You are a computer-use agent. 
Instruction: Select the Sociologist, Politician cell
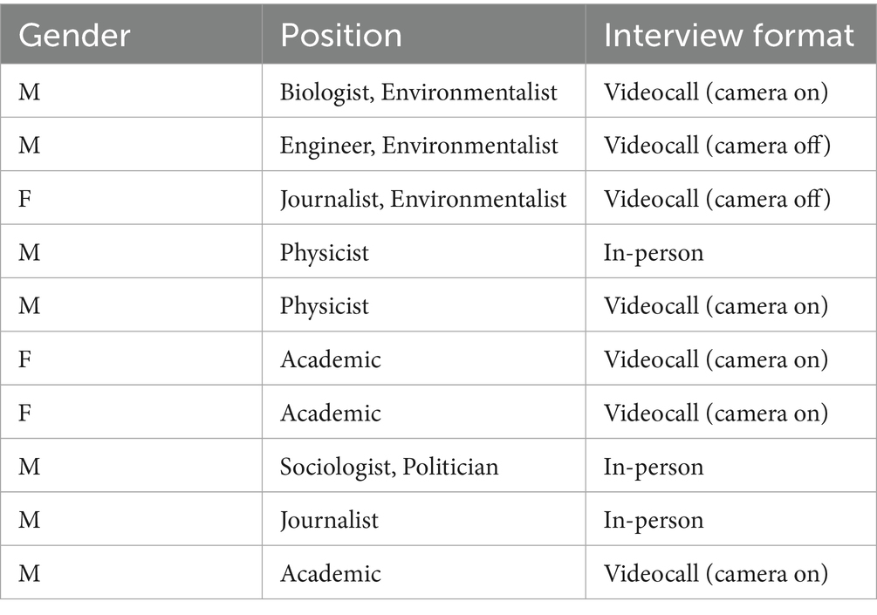pos(389,467)
